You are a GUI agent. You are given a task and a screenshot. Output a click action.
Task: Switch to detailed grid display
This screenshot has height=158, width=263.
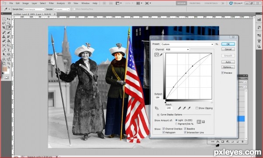tap(203, 122)
